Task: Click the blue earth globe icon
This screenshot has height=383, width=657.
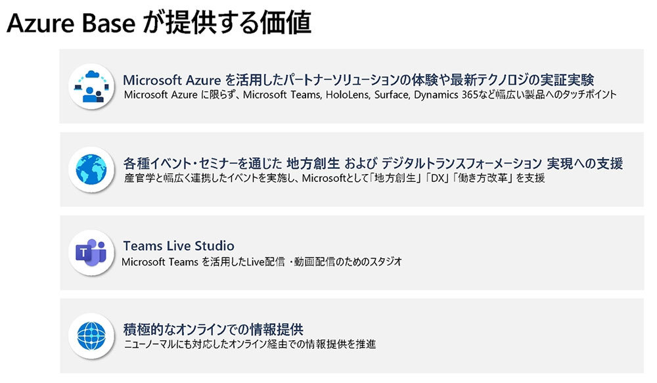Action: pos(91,169)
